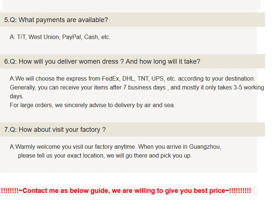Click the word Cash in payments answer
This screenshot has width=272, height=201.
91,37
